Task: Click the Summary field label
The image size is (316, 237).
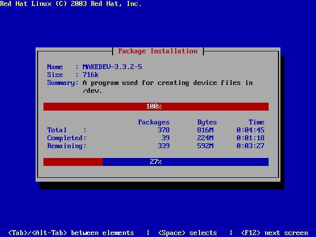Action: click(63, 83)
